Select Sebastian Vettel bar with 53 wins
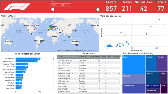Screen dimensions: 168x94 (22, 64)
